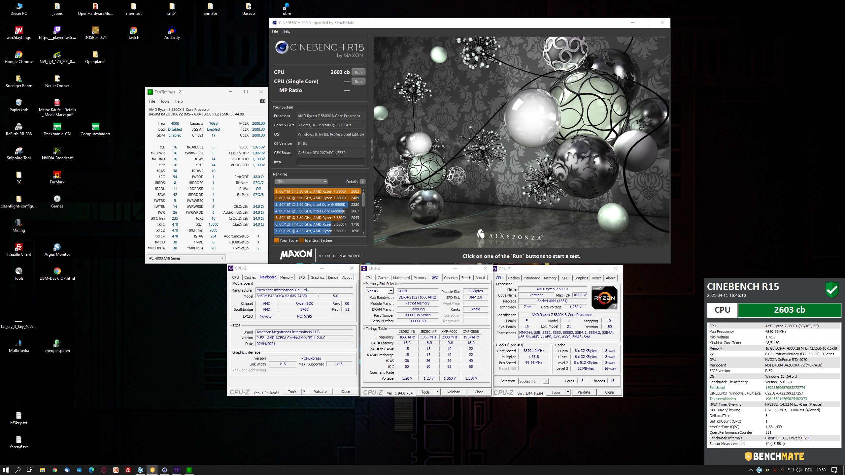Screen dimensions: 845x475
Task: Run the Cinebench CPU Single Core test
Action: pyautogui.click(x=358, y=81)
